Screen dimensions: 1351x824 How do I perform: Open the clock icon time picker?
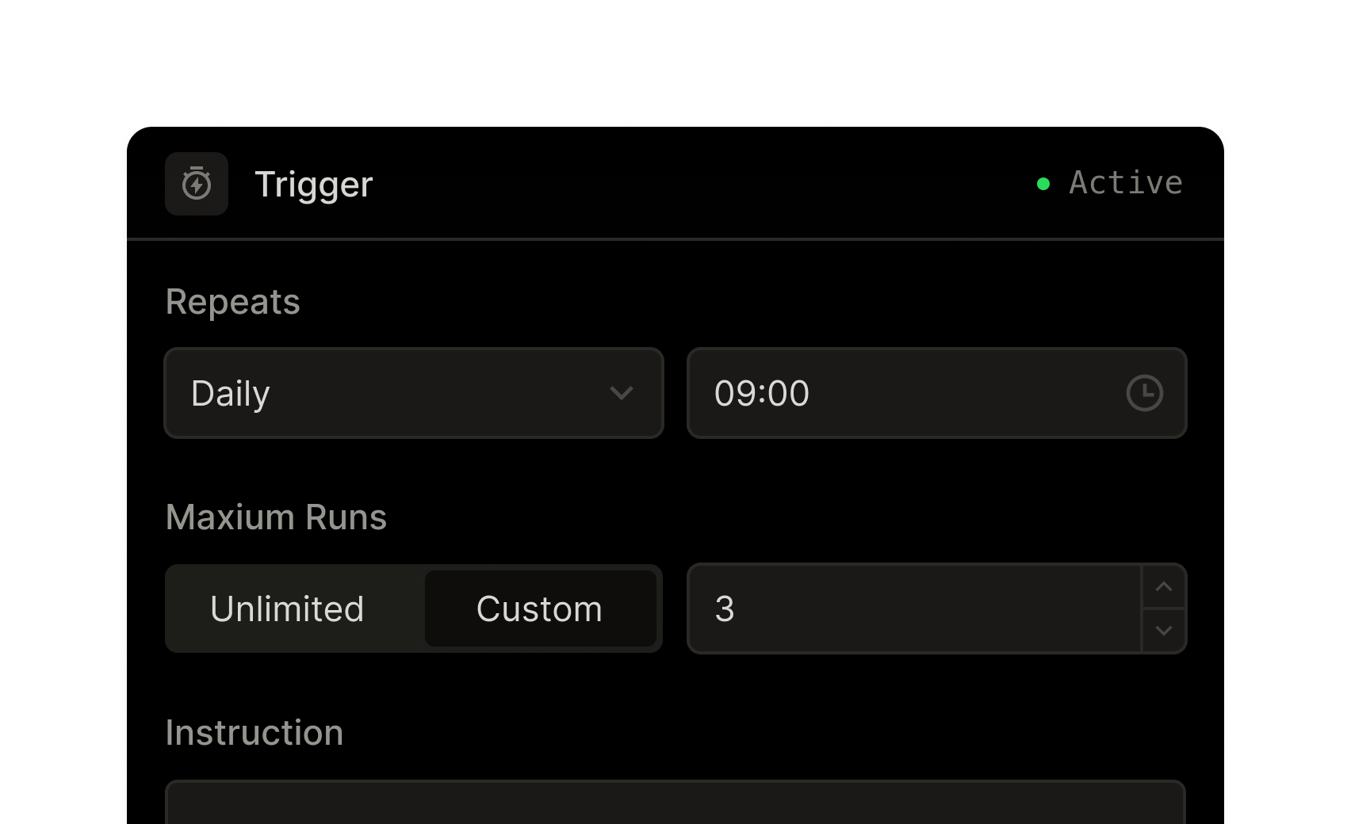(x=1144, y=393)
